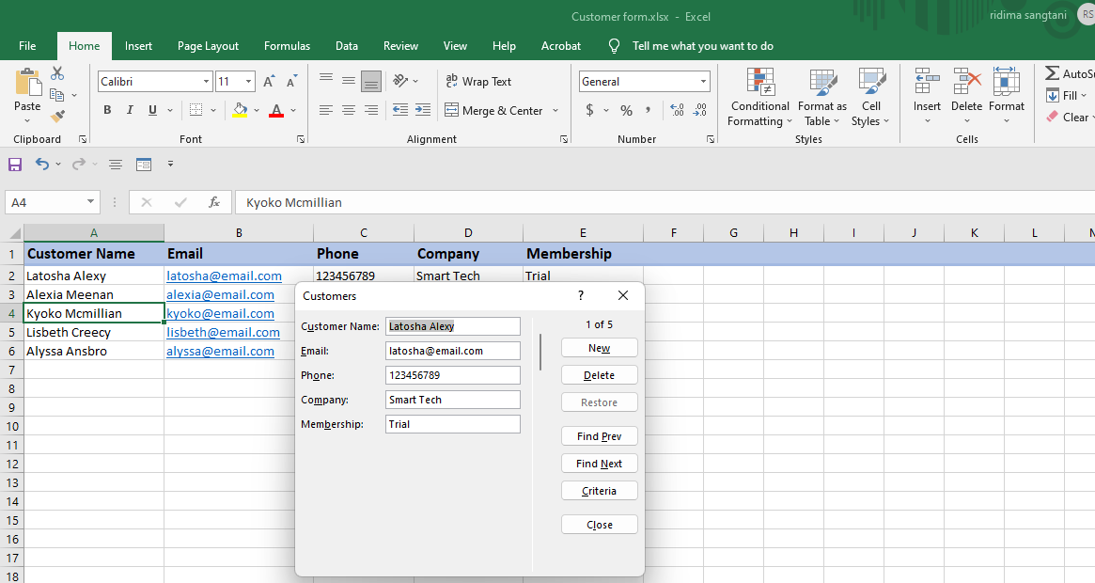Apply the yellow fill color swatch
This screenshot has width=1095, height=583.
click(x=240, y=110)
